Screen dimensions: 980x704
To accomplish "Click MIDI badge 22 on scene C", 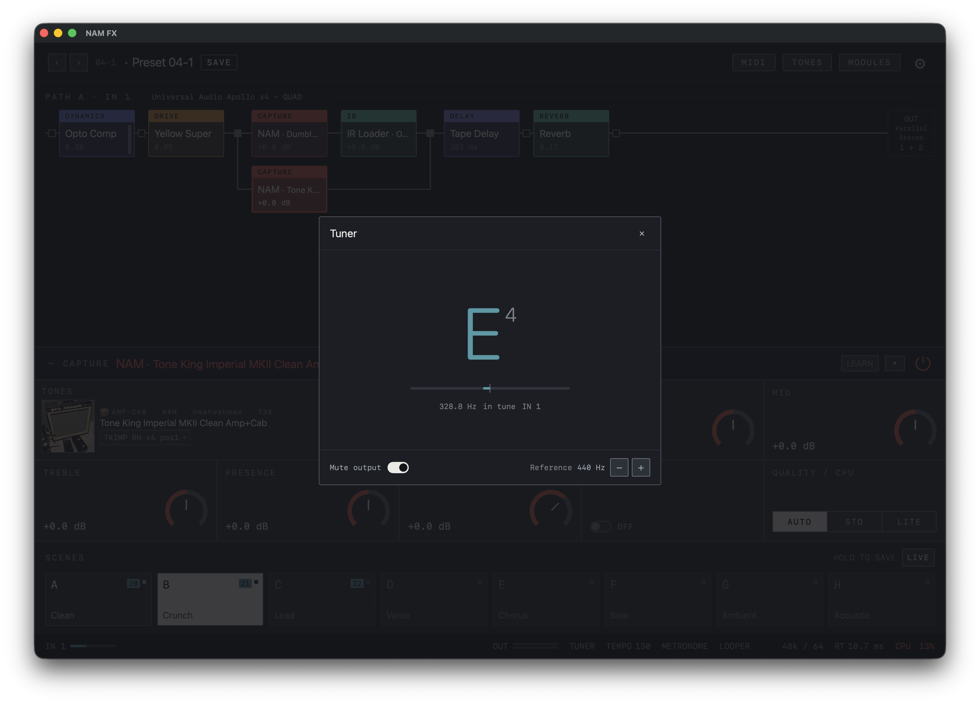I will tap(357, 584).
